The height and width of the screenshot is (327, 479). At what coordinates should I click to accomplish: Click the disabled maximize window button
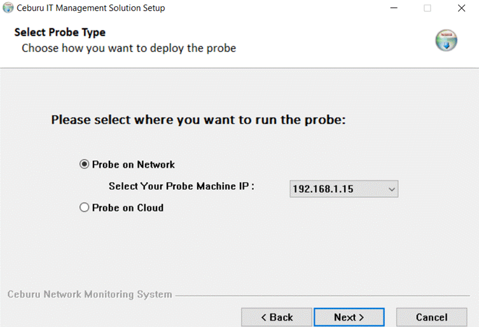click(x=427, y=8)
